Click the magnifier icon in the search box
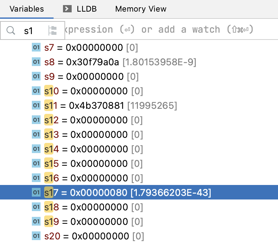278x243 pixels. click(11, 30)
